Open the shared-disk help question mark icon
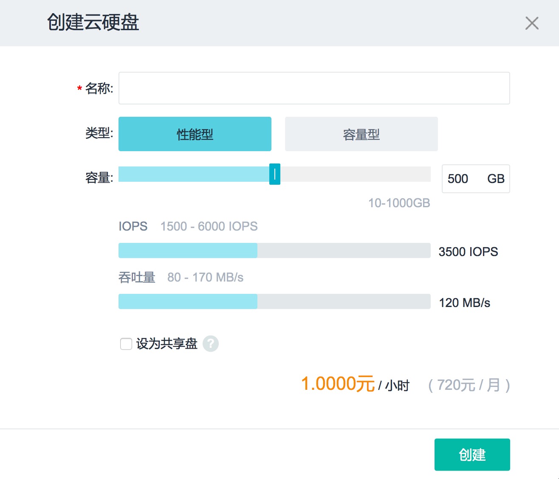The width and height of the screenshot is (559, 479). pos(211,344)
